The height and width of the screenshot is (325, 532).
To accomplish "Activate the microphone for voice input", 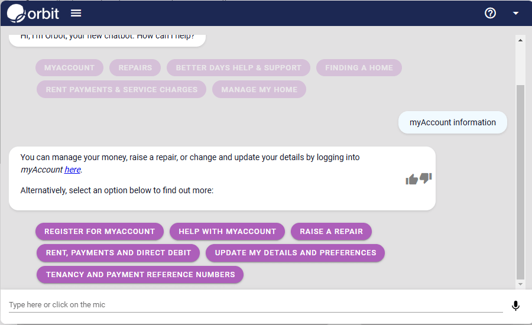I will tap(515, 305).
